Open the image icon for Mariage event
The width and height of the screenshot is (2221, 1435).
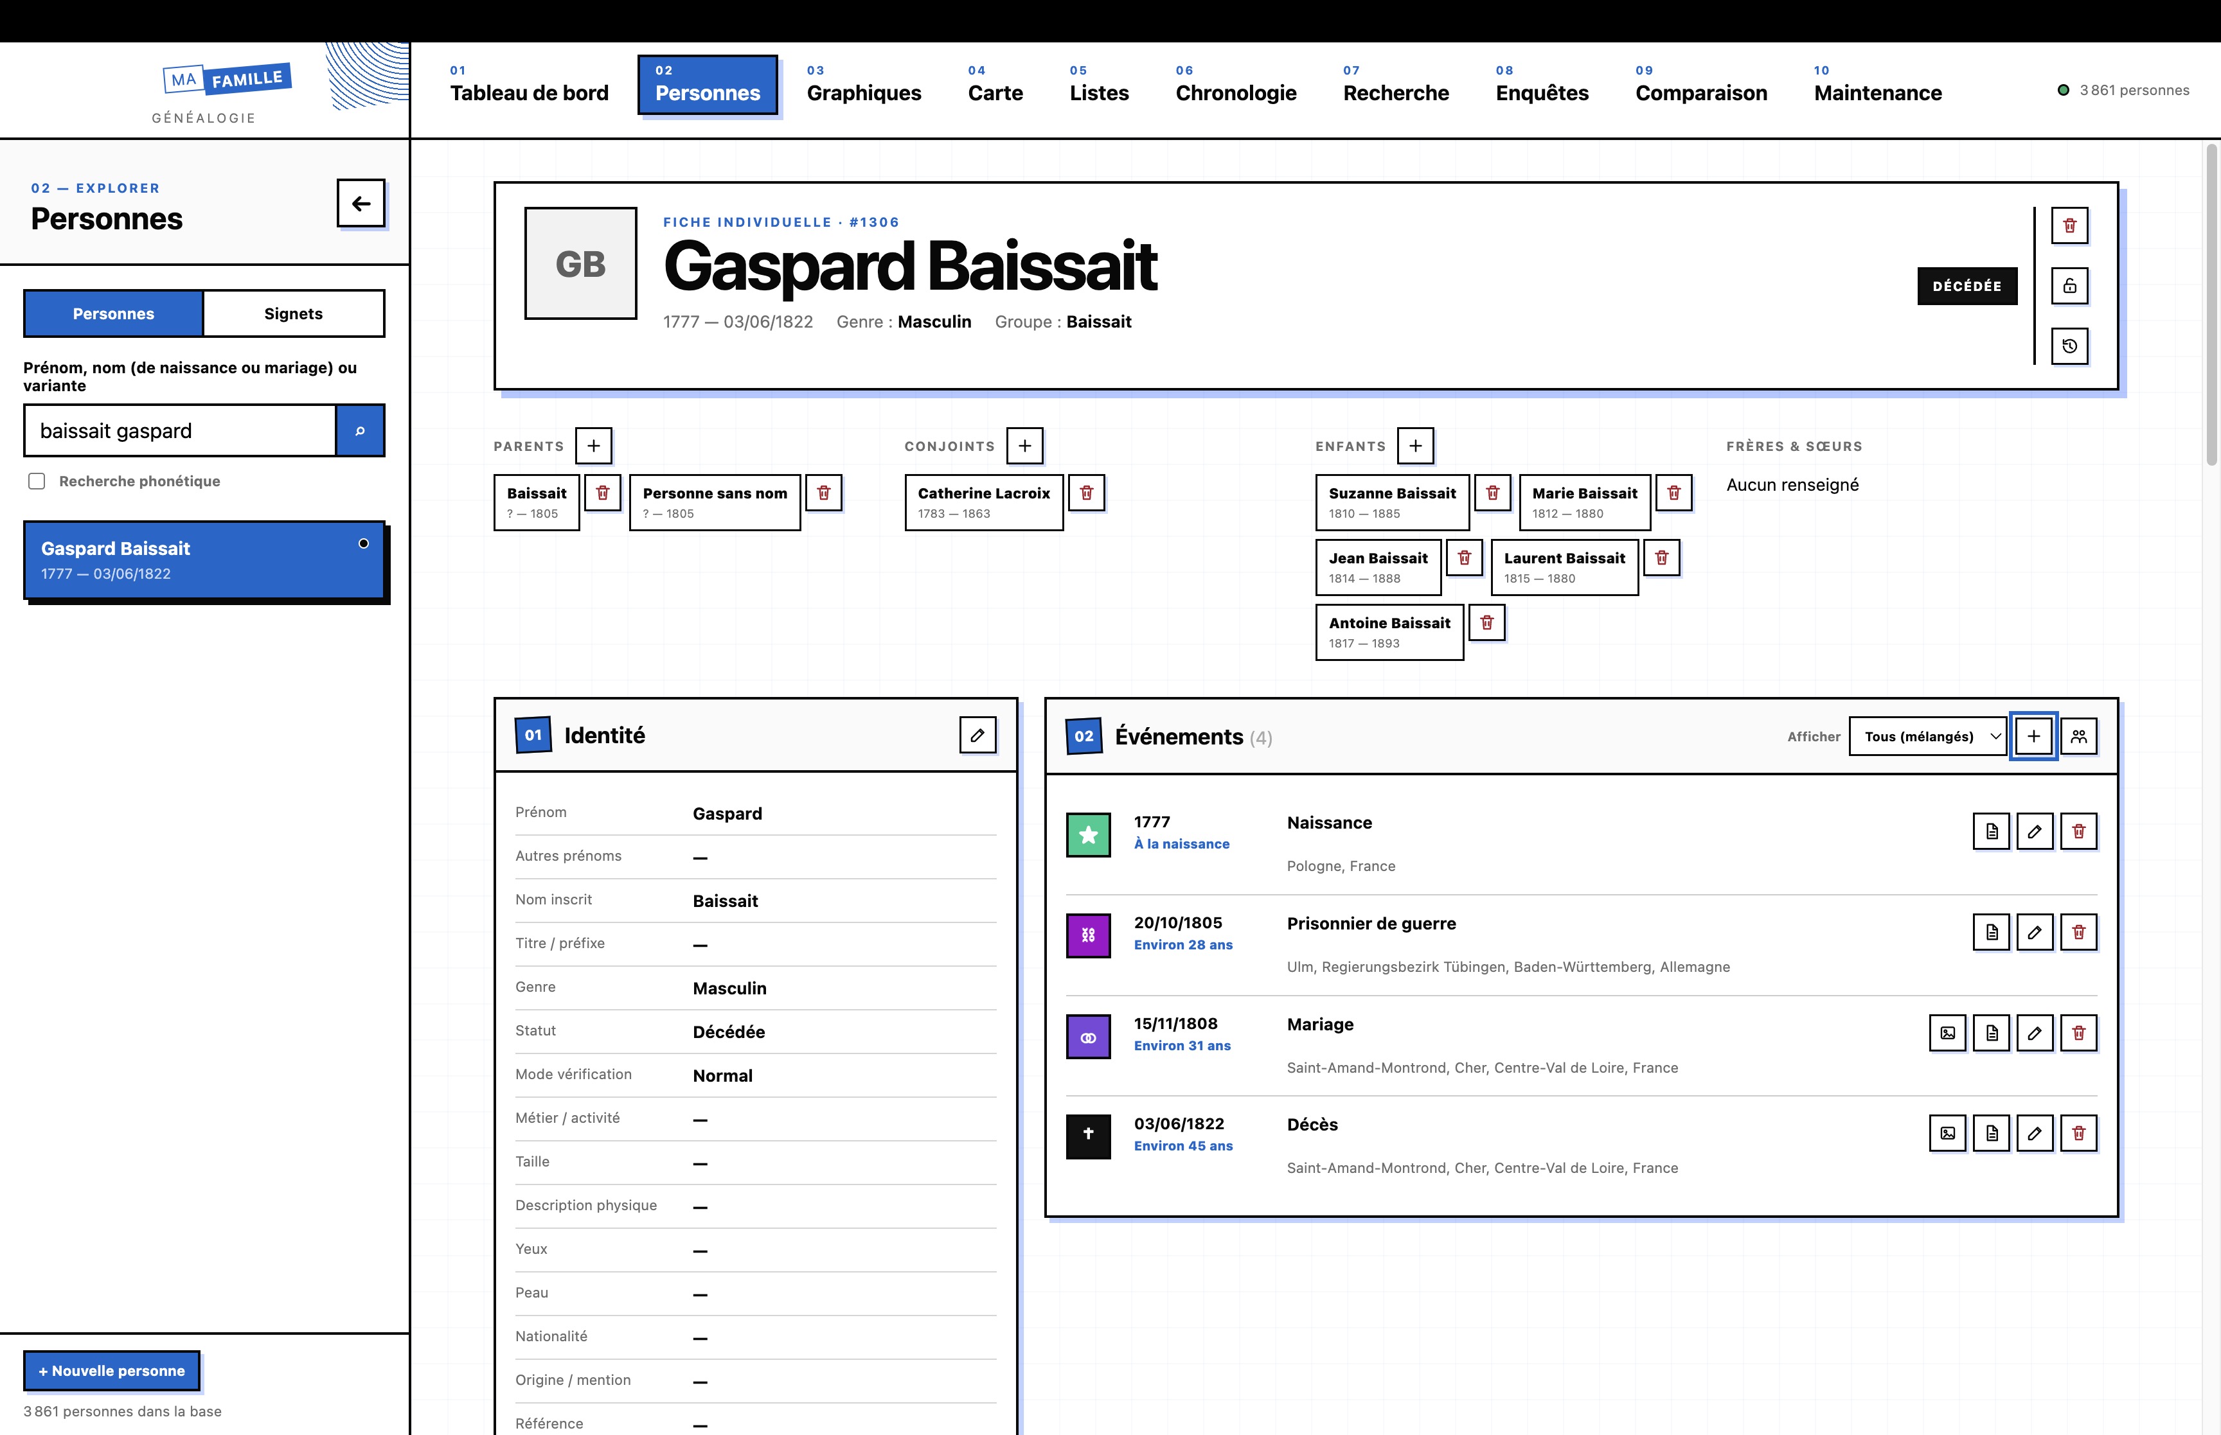click(x=1947, y=1032)
